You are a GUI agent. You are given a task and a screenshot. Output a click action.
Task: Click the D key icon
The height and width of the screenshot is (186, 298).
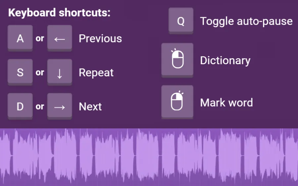click(x=20, y=107)
